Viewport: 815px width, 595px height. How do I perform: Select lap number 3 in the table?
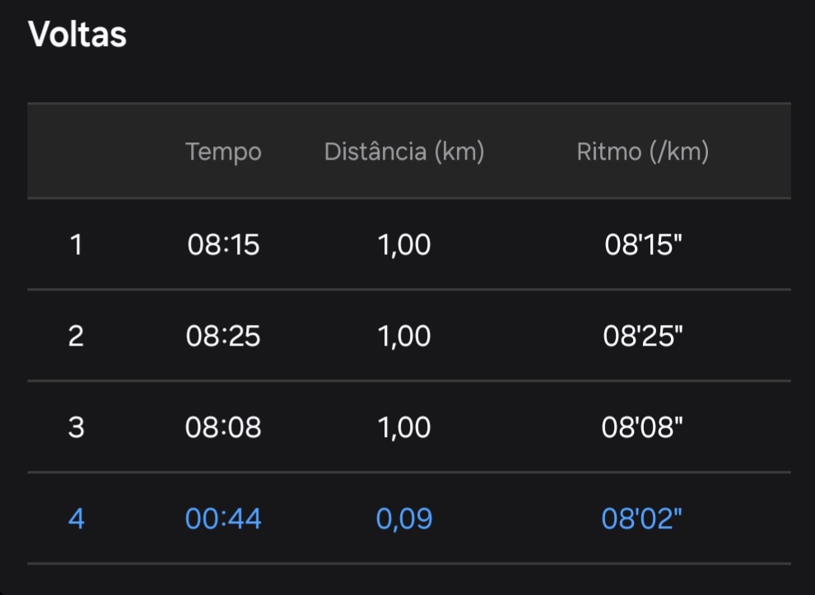(x=76, y=427)
